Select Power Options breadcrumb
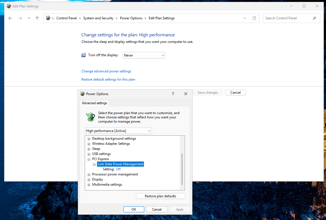The width and height of the screenshot is (326, 220). [131, 18]
